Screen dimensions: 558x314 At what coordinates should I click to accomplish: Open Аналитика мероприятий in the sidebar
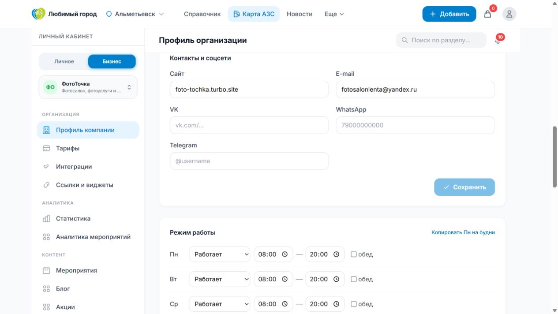88,237
